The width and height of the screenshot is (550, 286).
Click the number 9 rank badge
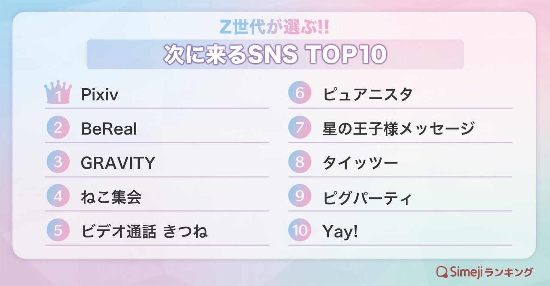(300, 196)
